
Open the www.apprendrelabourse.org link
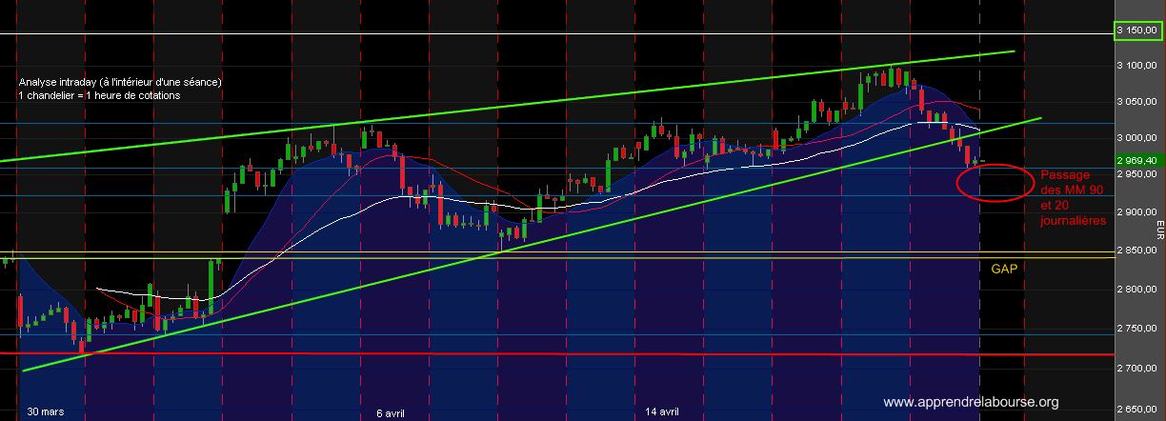(x=971, y=402)
